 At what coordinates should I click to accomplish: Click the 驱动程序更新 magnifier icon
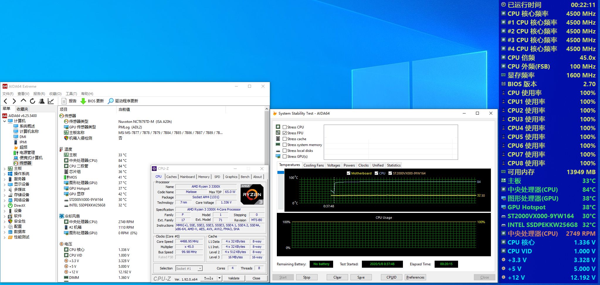tap(111, 101)
